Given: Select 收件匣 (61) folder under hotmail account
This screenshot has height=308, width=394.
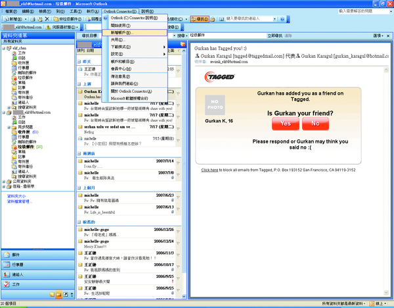Looking at the screenshot, I should (28, 132).
